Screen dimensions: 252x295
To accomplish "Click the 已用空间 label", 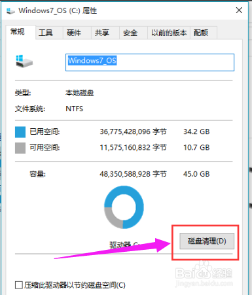I will (x=45, y=131).
